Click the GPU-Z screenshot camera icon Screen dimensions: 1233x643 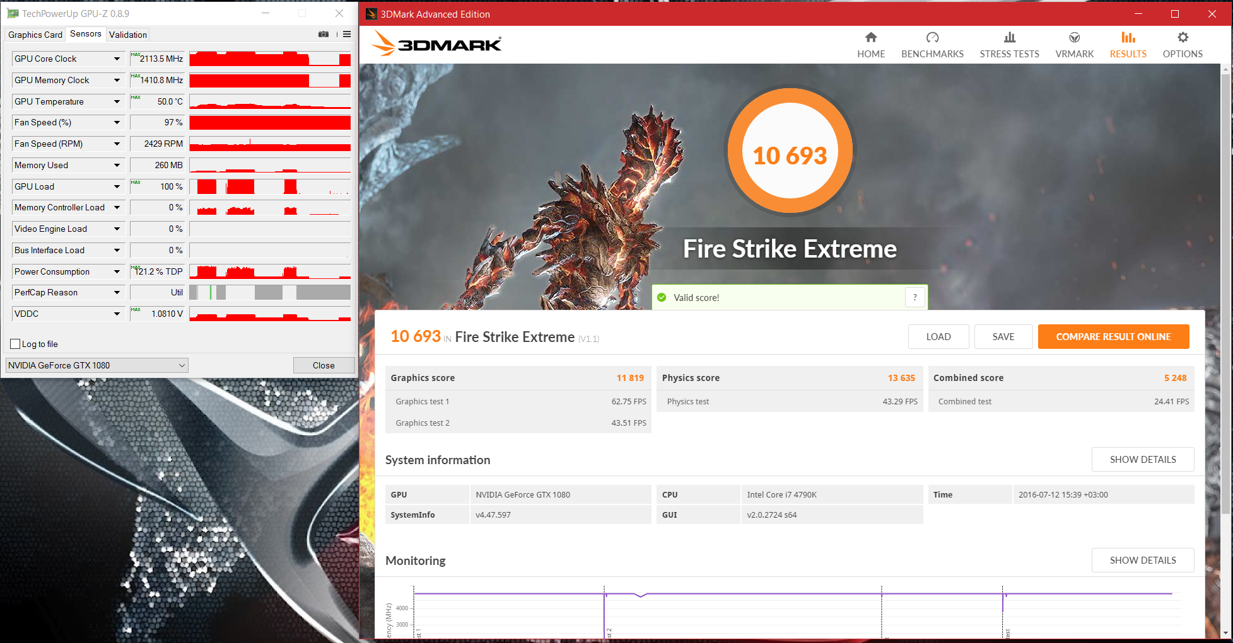click(324, 34)
